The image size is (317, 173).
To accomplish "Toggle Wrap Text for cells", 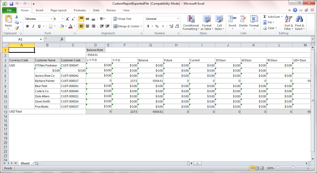I will coord(122,19).
